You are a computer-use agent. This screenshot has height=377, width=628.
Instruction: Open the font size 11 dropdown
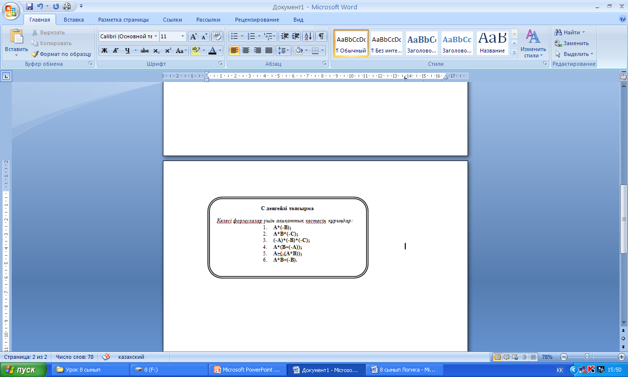pos(183,36)
